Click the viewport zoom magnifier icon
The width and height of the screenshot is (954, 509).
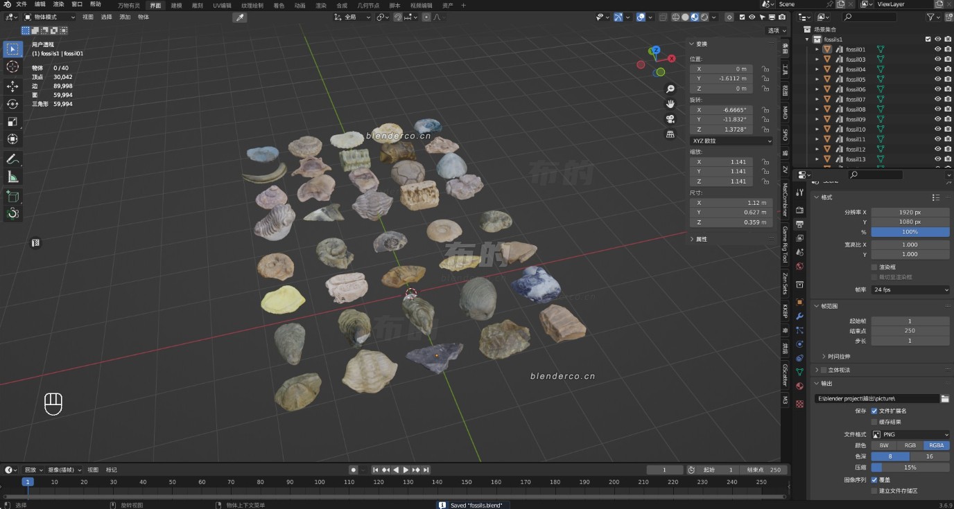[x=670, y=89]
